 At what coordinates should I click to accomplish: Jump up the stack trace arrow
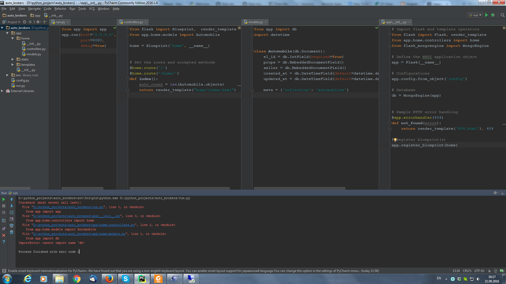point(12,200)
